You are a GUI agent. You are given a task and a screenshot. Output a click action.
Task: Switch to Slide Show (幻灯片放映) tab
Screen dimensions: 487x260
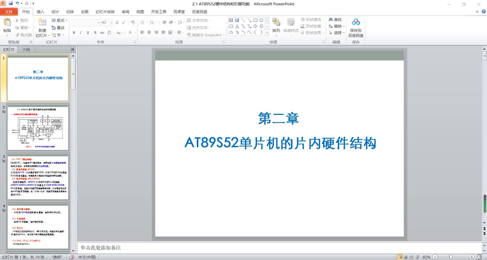coord(105,12)
